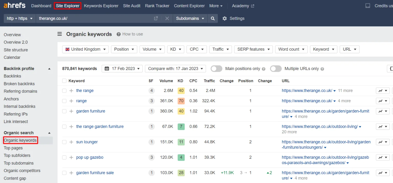Open position chart for 'garden furniture sale' row

[383, 173]
